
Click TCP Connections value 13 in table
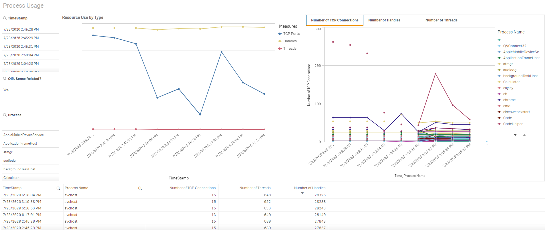(x=214, y=215)
